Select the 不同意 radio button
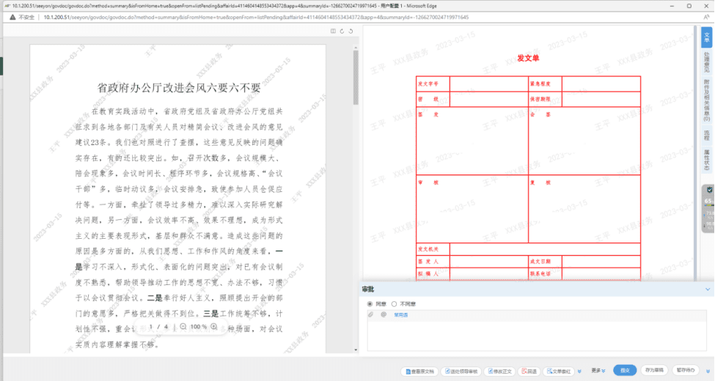715x381 pixels. click(394, 304)
